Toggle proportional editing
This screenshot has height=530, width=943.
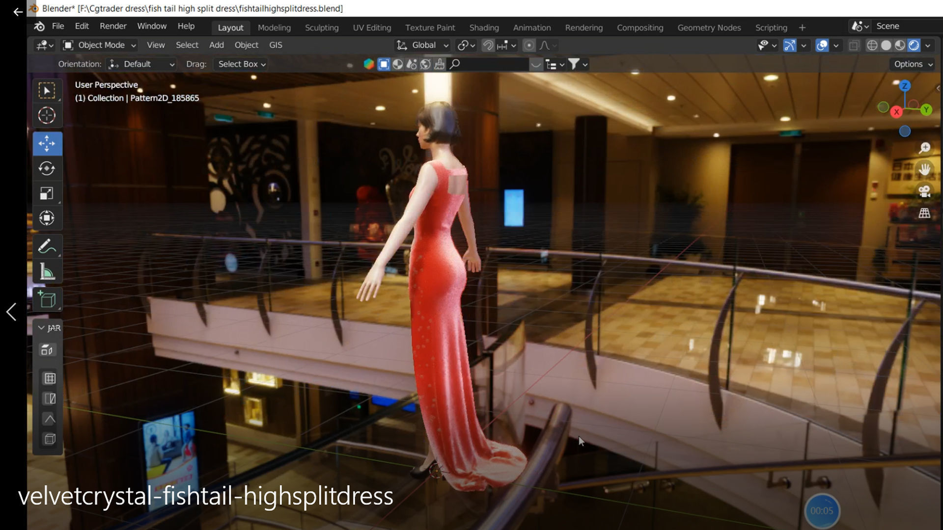click(x=529, y=46)
